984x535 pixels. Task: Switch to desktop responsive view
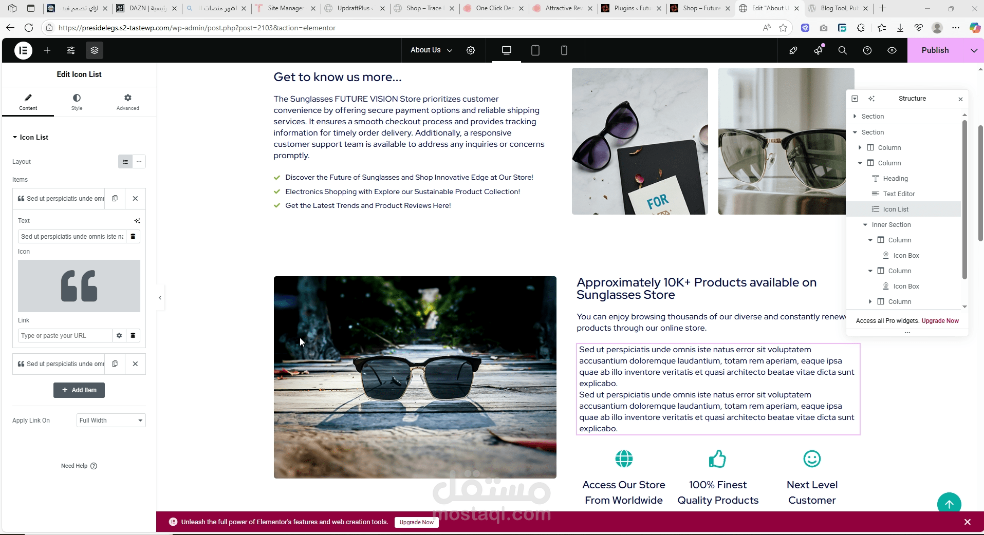pos(507,50)
